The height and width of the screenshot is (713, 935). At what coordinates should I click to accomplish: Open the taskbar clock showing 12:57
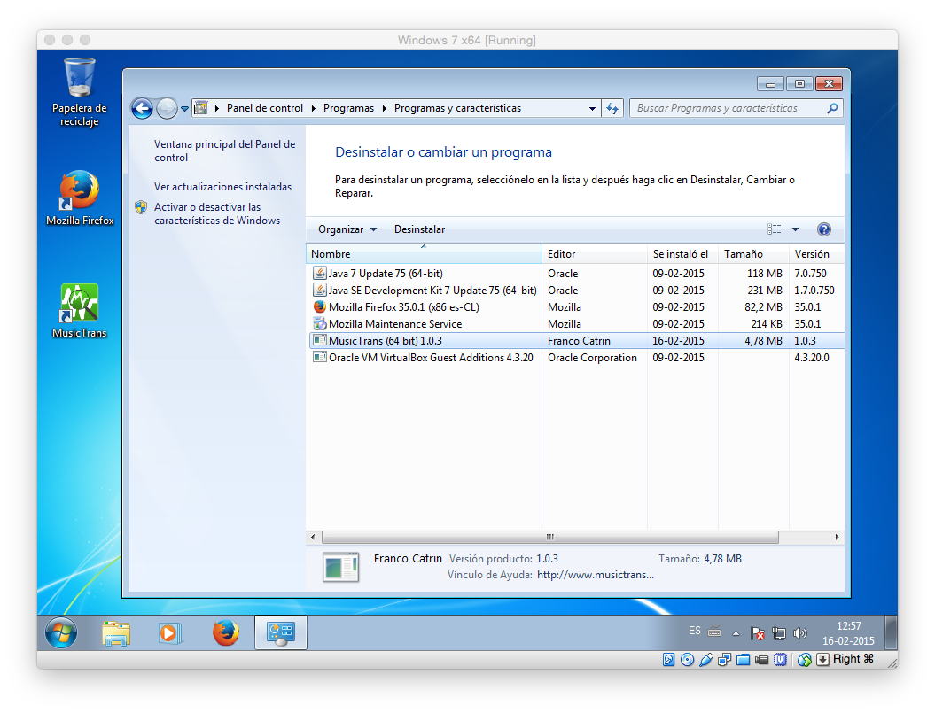pyautogui.click(x=848, y=633)
